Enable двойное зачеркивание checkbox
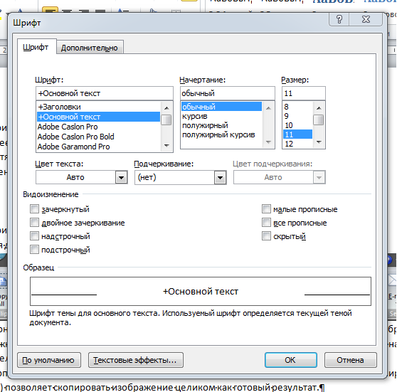Image resolution: width=397 pixels, height=392 pixels. [34, 223]
